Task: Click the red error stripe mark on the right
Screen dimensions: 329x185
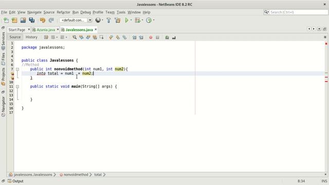Action: (x=326, y=44)
